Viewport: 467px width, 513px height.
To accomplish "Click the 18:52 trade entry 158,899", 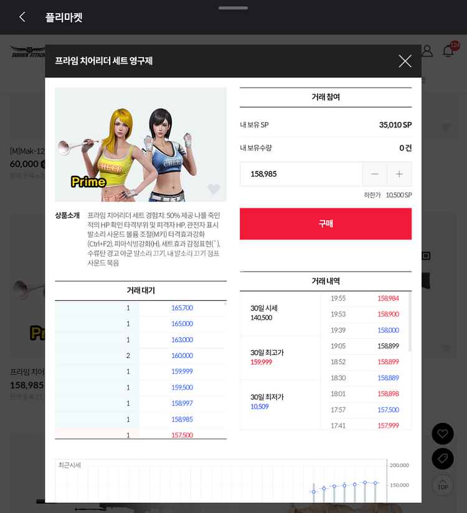I will click(364, 362).
